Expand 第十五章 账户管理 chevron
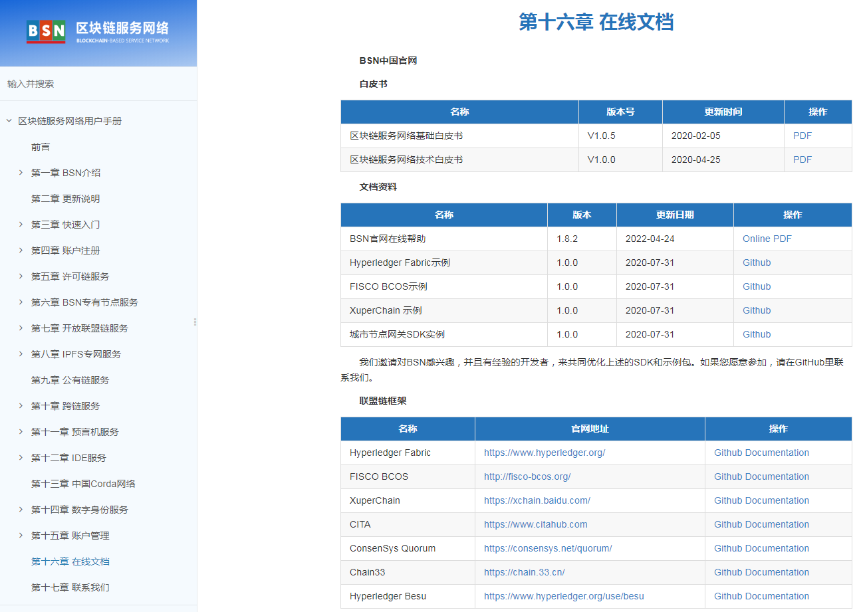Screen dimensions: 863x612 [21, 536]
